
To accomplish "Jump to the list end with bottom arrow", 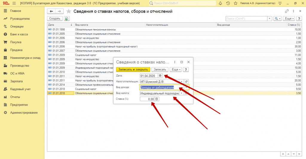I will click(299, 154).
